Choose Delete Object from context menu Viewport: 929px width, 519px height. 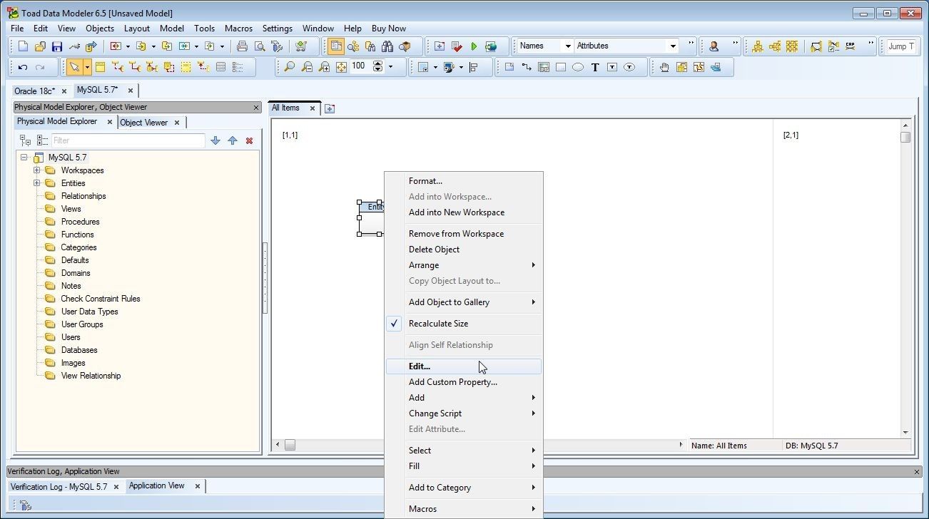pyautogui.click(x=464, y=250)
